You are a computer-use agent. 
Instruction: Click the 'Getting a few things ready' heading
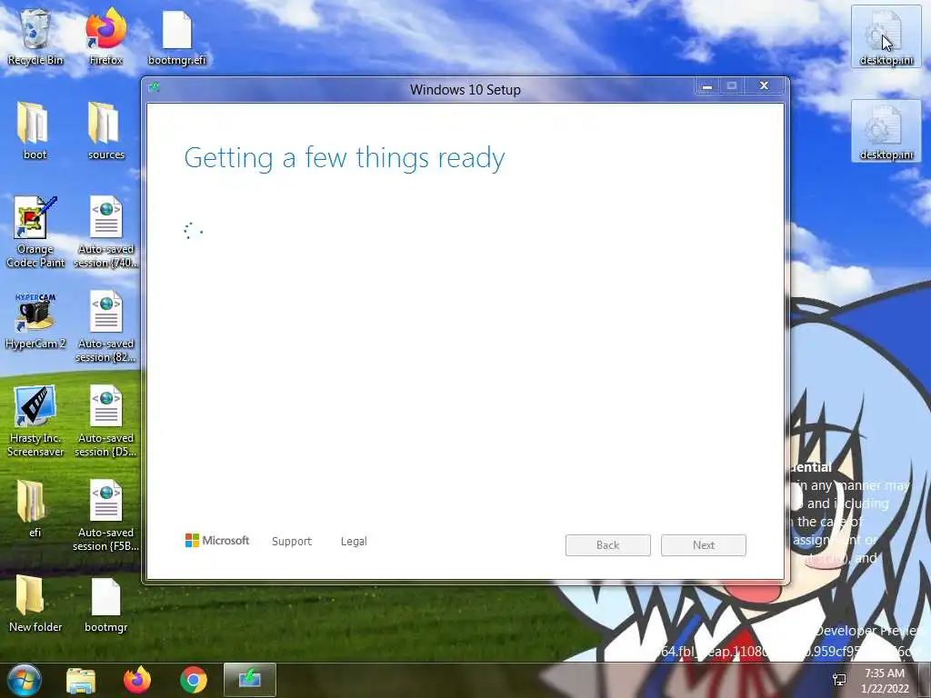click(345, 158)
